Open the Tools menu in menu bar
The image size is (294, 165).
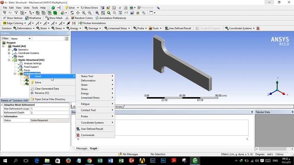35,8
